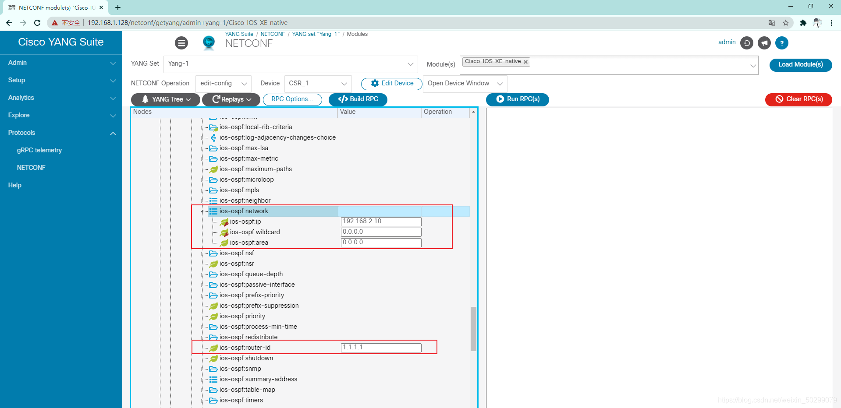The height and width of the screenshot is (408, 841).
Task: Open YANG Suite breadcrumb link
Action: coord(239,34)
